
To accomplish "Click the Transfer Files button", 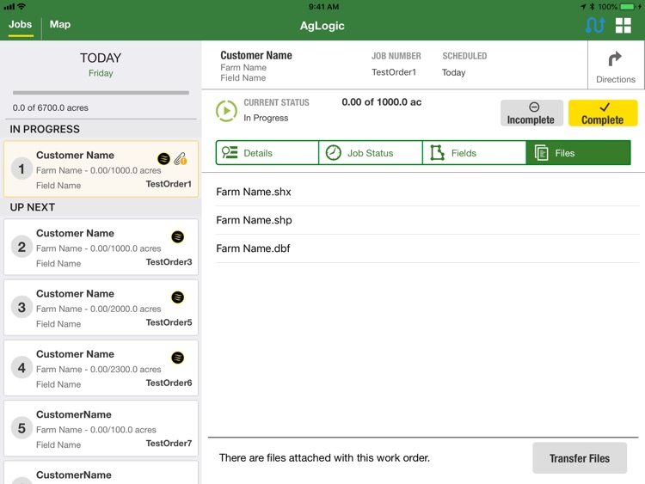I will (x=580, y=458).
